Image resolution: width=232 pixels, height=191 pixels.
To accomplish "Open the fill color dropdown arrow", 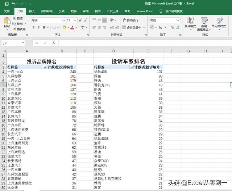I will (68, 27).
